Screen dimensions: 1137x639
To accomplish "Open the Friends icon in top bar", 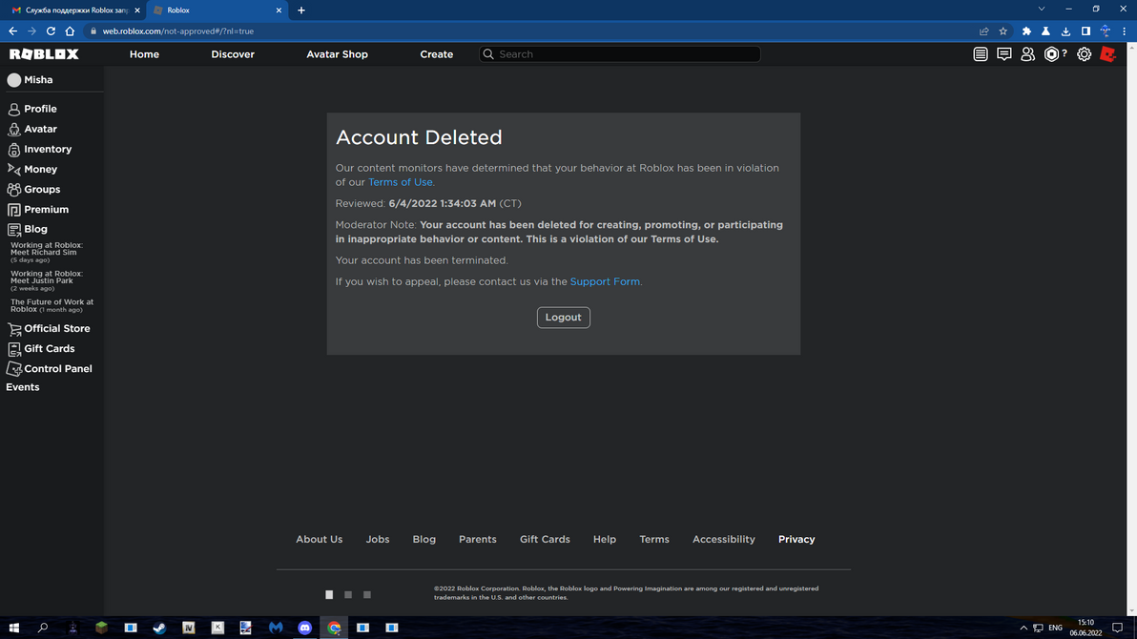I will tap(1027, 53).
